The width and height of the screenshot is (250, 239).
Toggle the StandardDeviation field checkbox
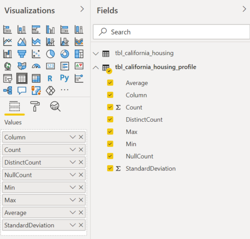pos(110,168)
